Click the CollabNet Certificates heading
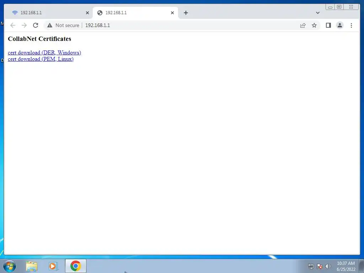364x273 pixels. [x=39, y=39]
